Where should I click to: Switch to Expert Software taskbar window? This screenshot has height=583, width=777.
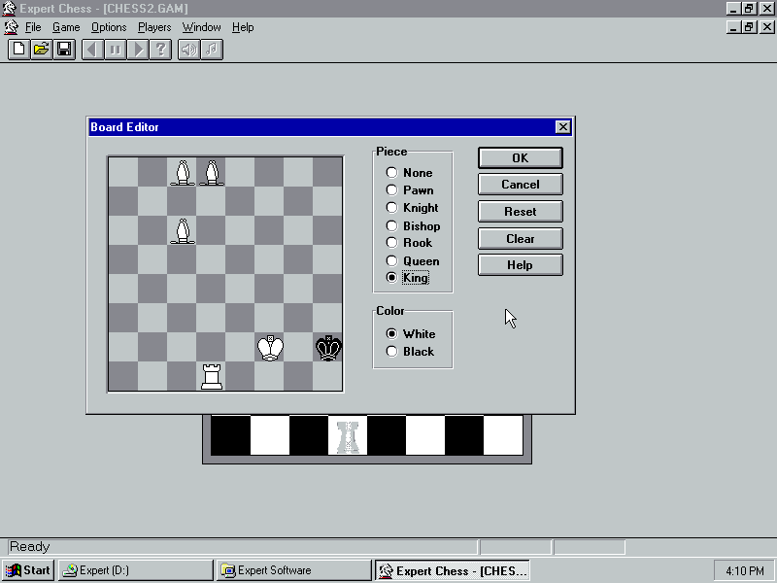click(294, 570)
